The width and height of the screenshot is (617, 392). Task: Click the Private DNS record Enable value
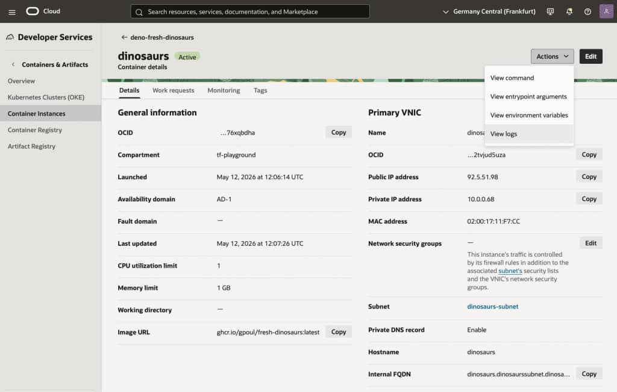click(477, 330)
